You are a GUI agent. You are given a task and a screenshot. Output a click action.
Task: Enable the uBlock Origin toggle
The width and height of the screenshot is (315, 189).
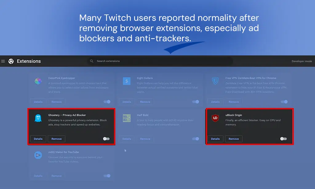click(x=283, y=139)
